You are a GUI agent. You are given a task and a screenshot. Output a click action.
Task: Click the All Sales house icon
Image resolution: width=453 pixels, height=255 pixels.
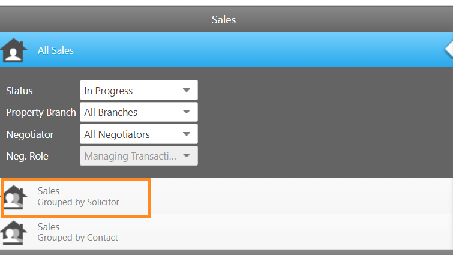[x=13, y=50]
